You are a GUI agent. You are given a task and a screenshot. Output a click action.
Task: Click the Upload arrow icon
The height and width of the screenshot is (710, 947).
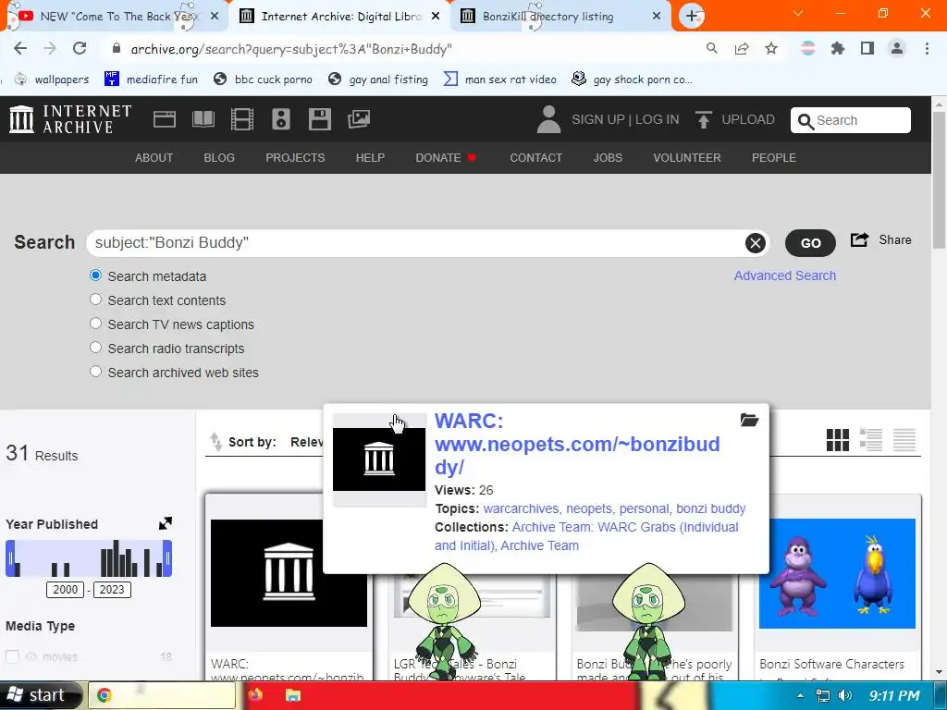point(703,119)
